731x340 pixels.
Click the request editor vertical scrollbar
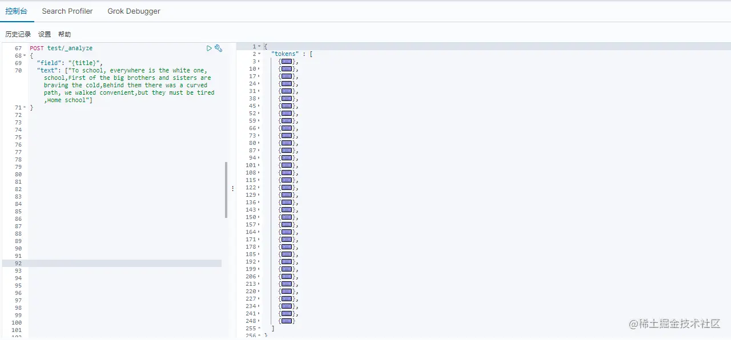pos(226,190)
